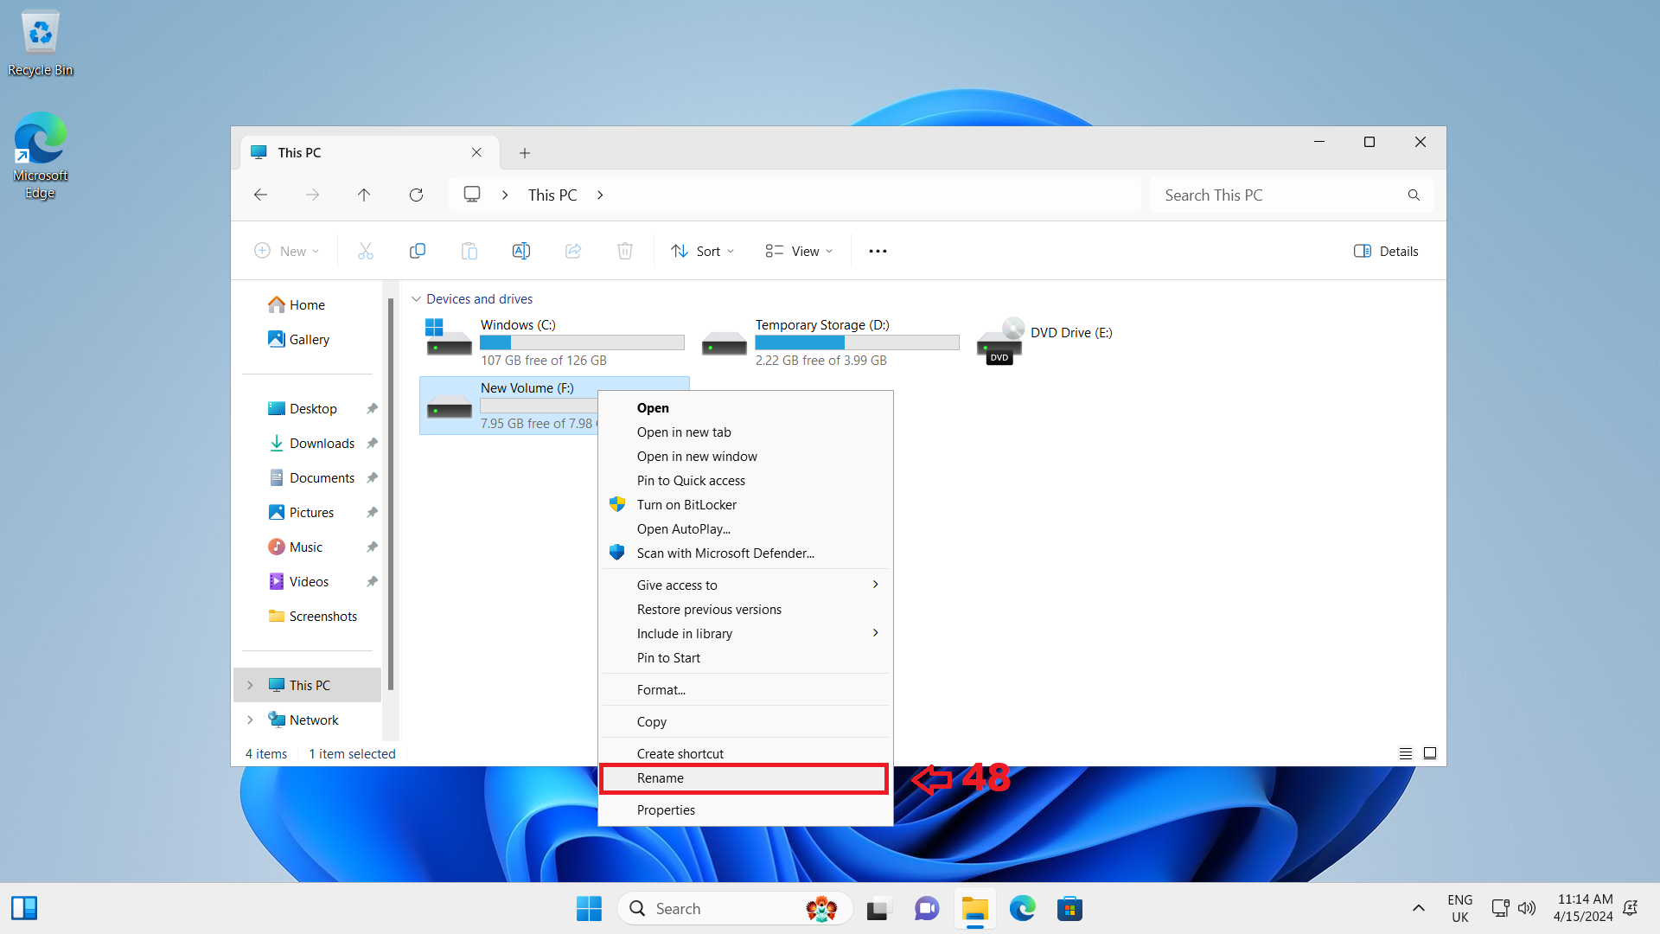Expand the Network tree node
The height and width of the screenshot is (934, 1660).
[250, 720]
